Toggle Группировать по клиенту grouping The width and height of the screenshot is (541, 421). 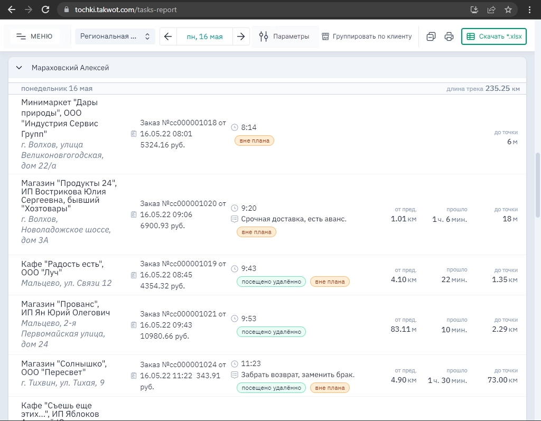pyautogui.click(x=367, y=36)
